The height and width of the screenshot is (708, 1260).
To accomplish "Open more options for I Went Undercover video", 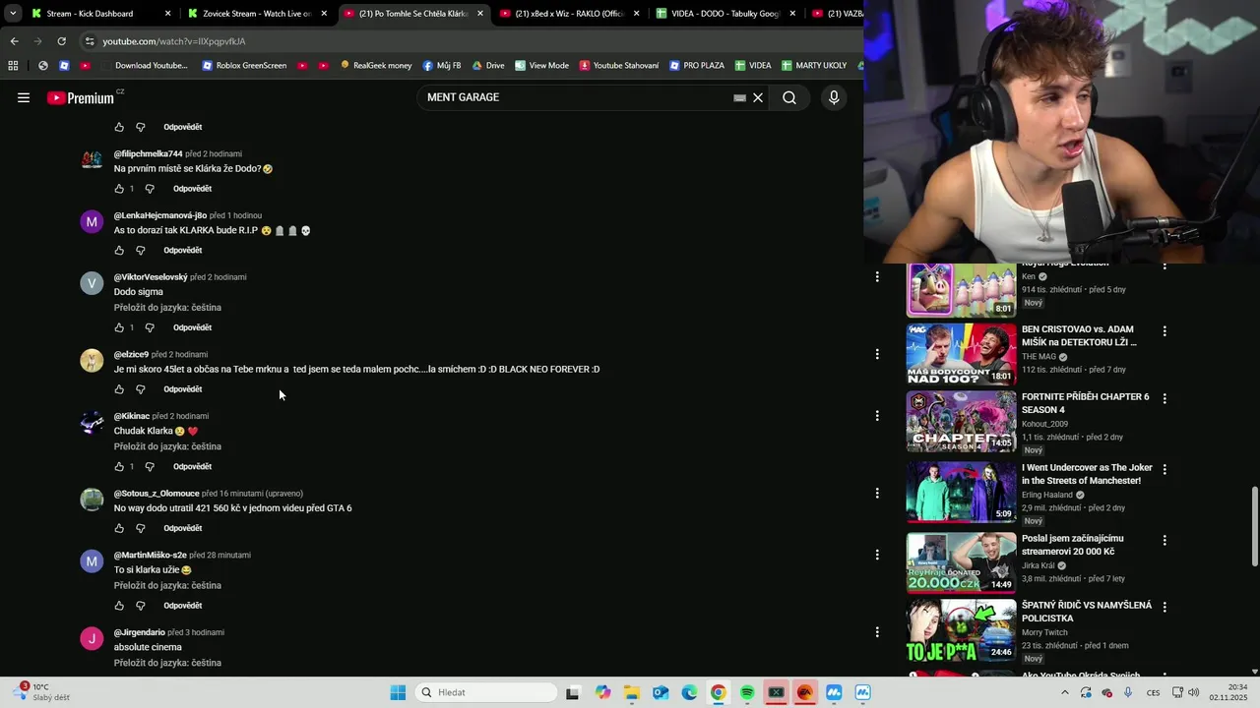I will [1165, 470].
